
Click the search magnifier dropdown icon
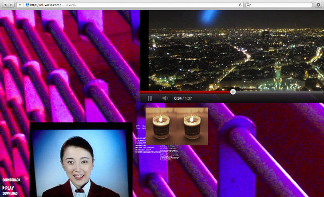(x=249, y=5)
